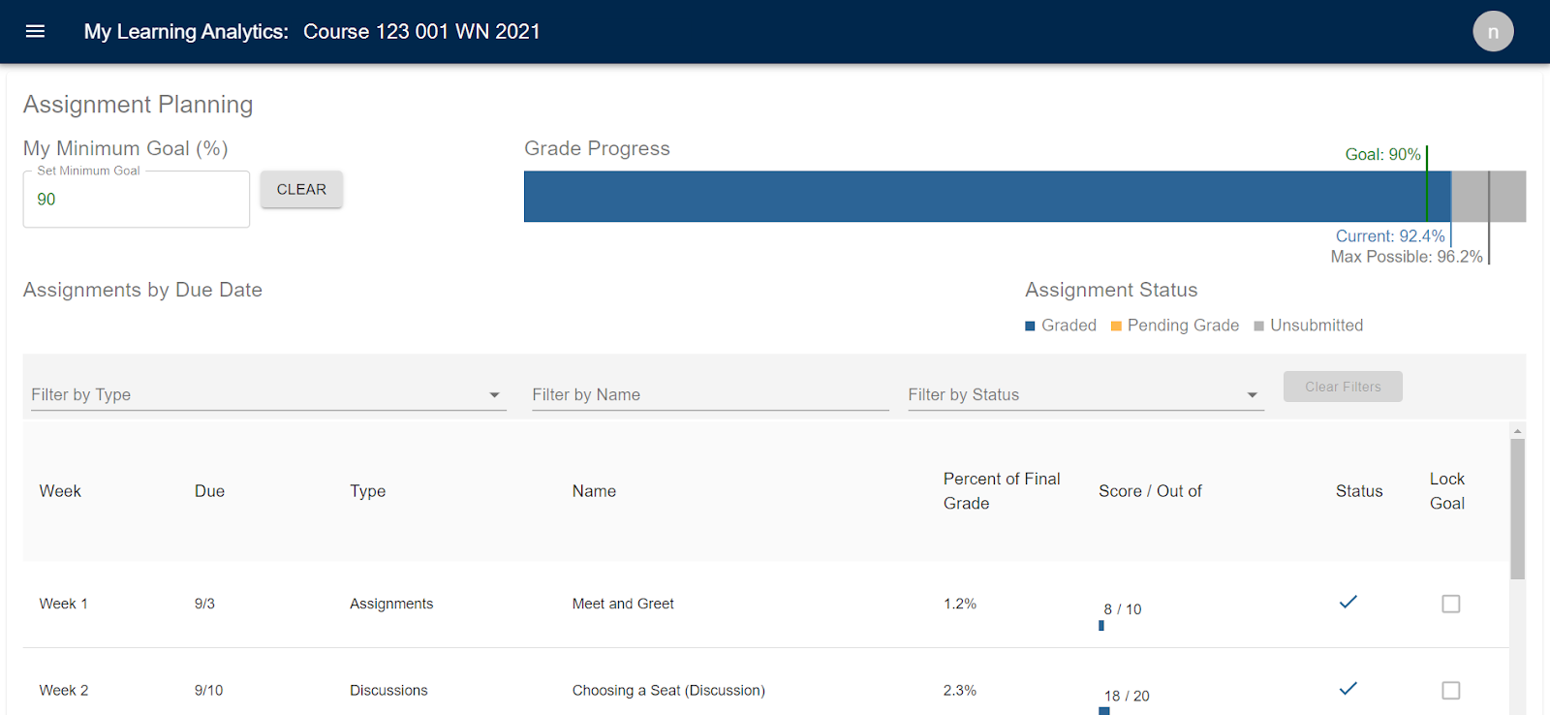Click the Clear Filters button

click(1343, 387)
